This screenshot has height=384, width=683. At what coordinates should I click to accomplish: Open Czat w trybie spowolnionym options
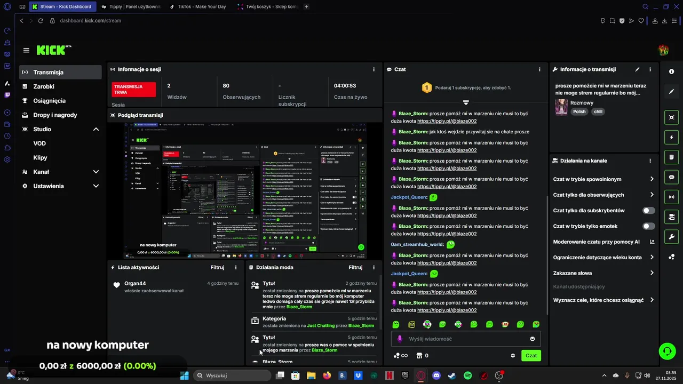(604, 179)
